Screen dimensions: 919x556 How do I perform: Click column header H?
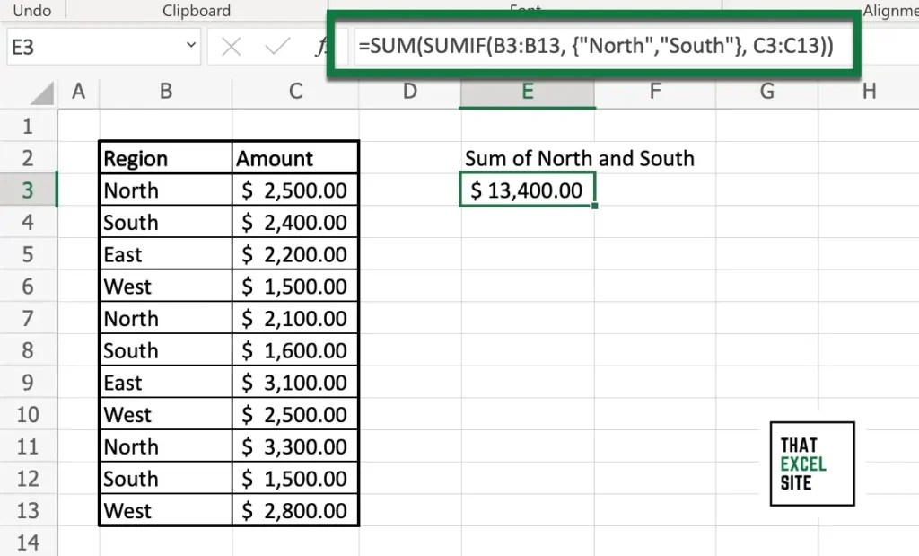pyautogui.click(x=868, y=92)
